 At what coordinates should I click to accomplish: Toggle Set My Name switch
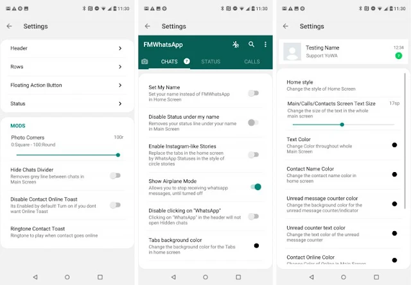pyautogui.click(x=254, y=93)
